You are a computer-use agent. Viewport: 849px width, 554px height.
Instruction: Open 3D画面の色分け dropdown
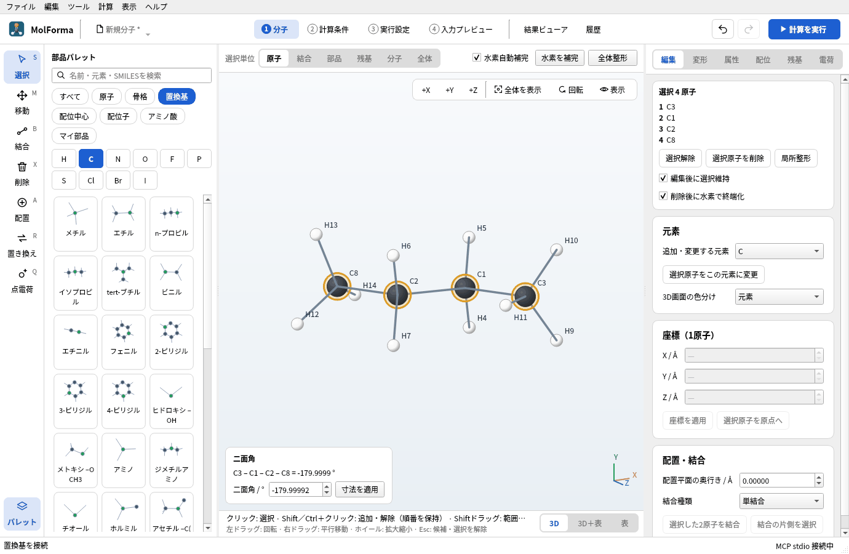click(x=779, y=297)
